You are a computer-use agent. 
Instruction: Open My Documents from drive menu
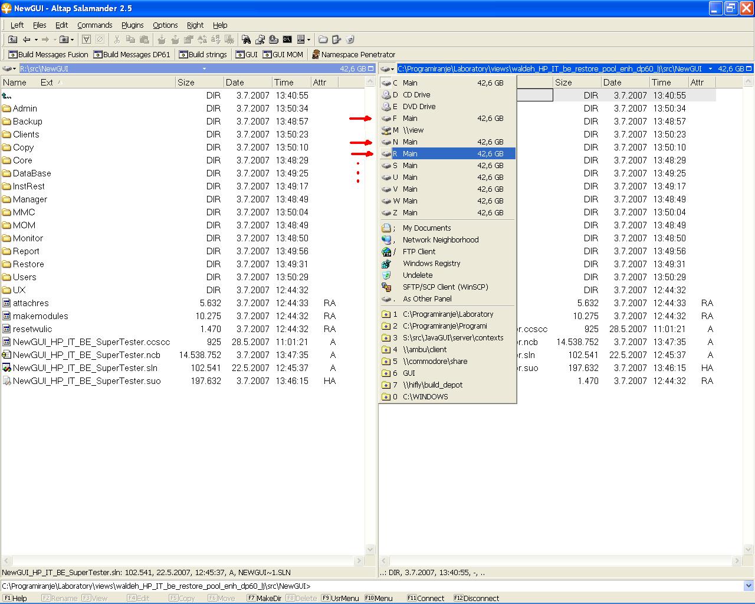click(x=448, y=228)
